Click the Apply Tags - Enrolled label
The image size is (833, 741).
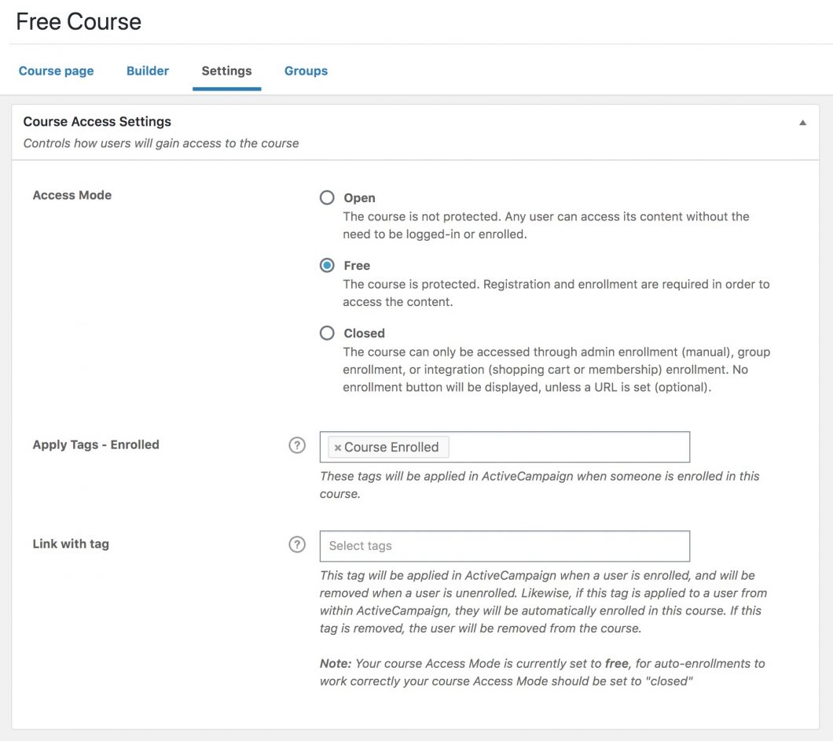96,444
